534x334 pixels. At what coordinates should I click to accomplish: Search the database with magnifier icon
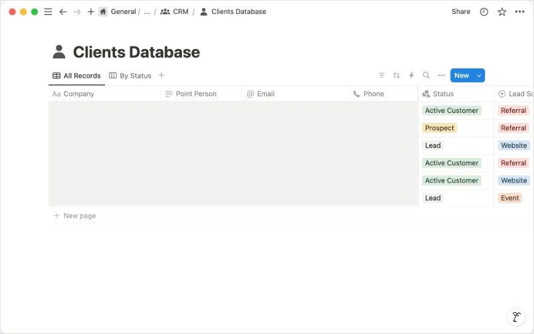tap(426, 75)
